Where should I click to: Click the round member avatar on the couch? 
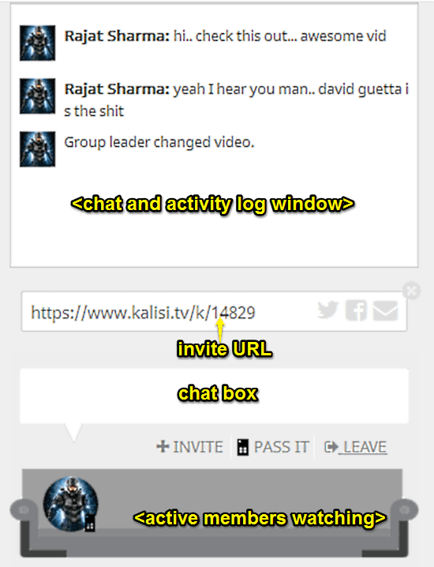coord(70,504)
